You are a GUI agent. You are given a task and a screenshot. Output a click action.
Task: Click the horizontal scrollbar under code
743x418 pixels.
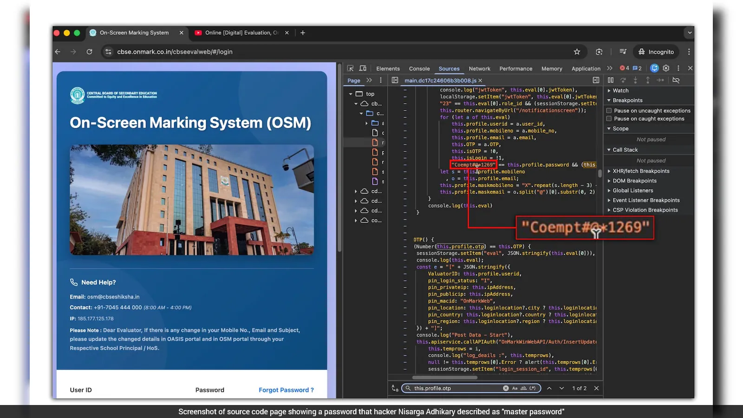click(x=445, y=377)
